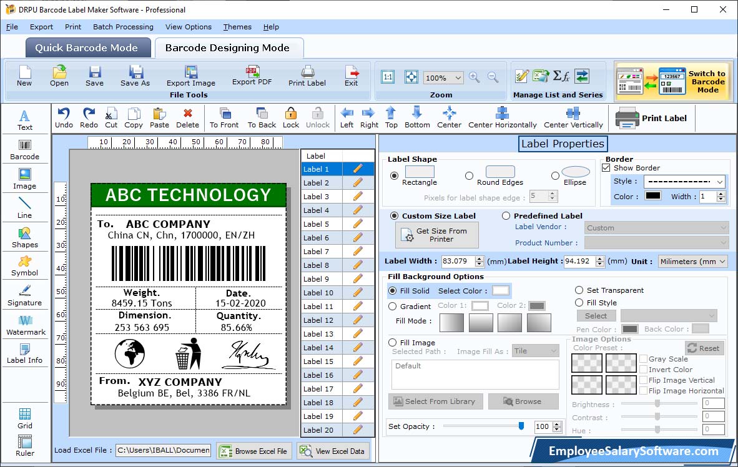This screenshot has height=467, width=738.
Task: Toggle the Ruler display
Action: pyautogui.click(x=25, y=446)
